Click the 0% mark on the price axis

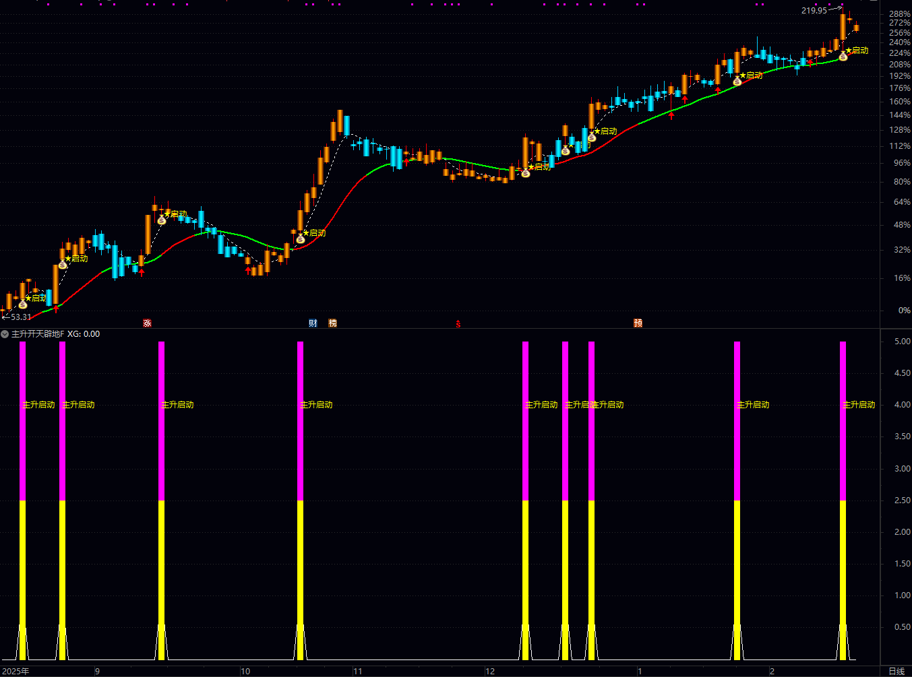pyautogui.click(x=904, y=311)
